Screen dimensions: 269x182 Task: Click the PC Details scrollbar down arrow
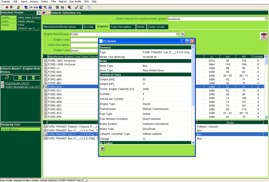click(193, 143)
